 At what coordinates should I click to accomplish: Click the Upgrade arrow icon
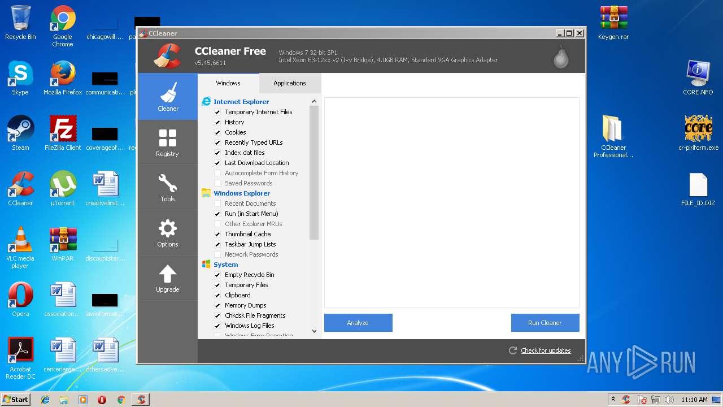[168, 274]
